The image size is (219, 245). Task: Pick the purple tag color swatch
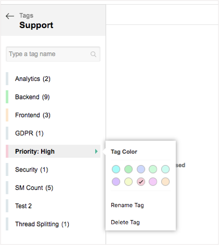(116, 182)
